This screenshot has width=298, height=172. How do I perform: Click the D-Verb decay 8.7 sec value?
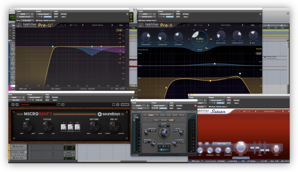[164, 126]
